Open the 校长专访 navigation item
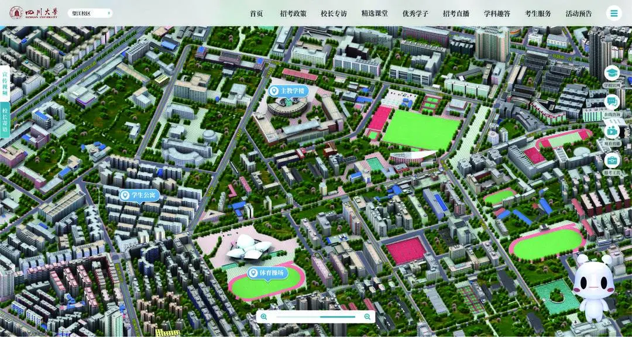The width and height of the screenshot is (632, 337). coord(334,13)
